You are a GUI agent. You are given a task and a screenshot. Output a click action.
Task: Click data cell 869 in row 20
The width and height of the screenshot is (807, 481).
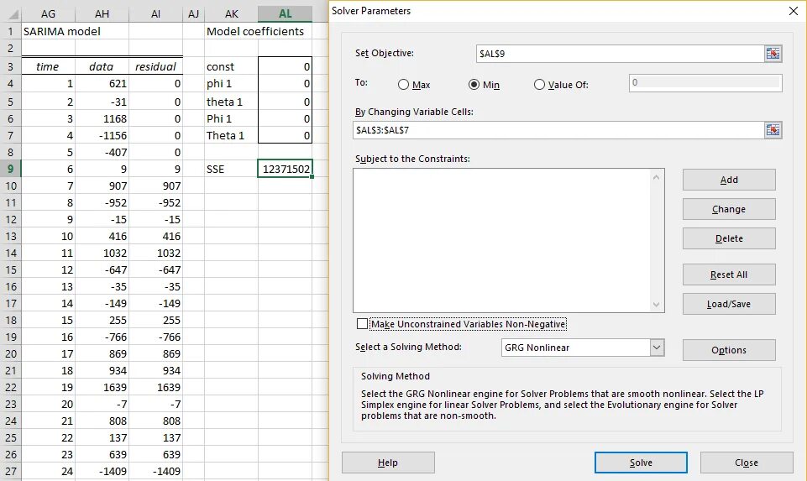coord(102,353)
